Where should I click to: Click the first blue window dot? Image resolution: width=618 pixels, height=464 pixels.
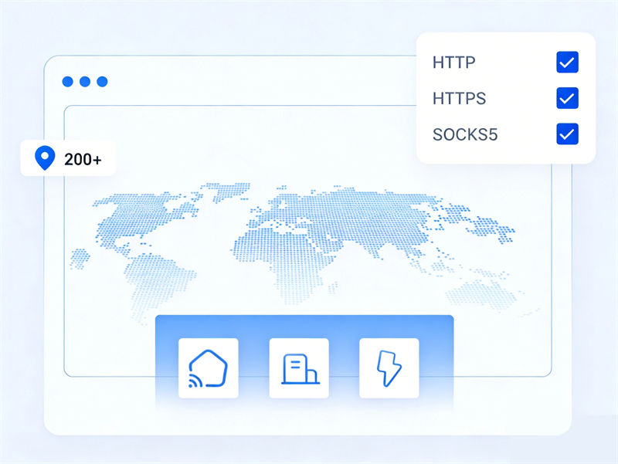pos(67,82)
